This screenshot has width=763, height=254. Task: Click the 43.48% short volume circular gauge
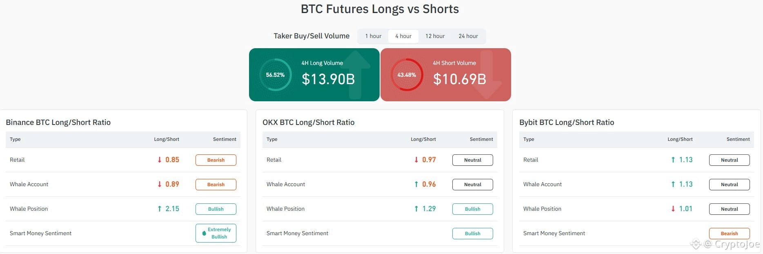point(407,75)
